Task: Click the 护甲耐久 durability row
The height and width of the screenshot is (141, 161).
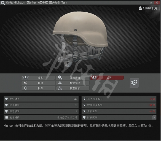Action: click(x=41, y=99)
